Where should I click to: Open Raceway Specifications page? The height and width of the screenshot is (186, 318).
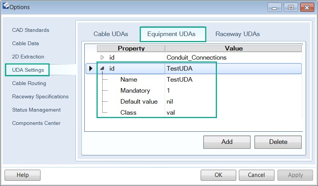click(x=40, y=96)
